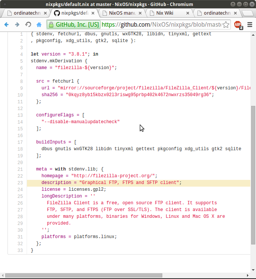Select line number 17 in the gutter
The width and height of the screenshot is (256, 279).
tap(20, 142)
